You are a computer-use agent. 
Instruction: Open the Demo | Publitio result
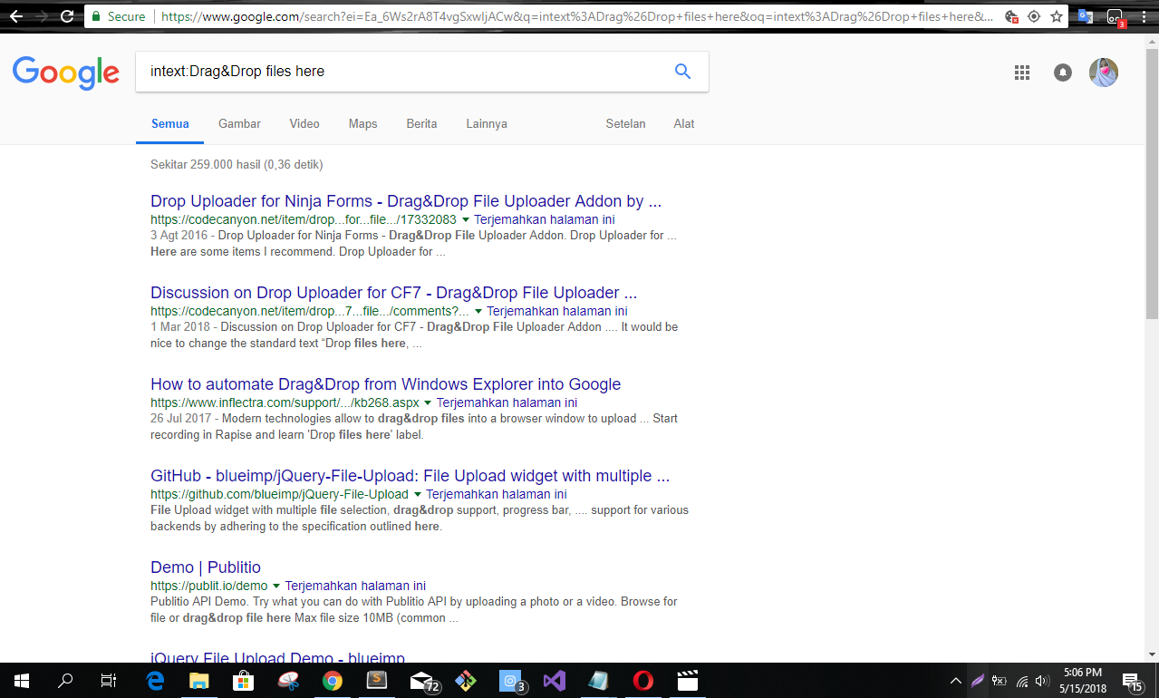click(206, 567)
